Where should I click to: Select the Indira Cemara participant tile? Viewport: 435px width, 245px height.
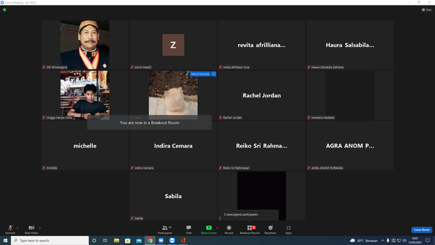pos(173,145)
